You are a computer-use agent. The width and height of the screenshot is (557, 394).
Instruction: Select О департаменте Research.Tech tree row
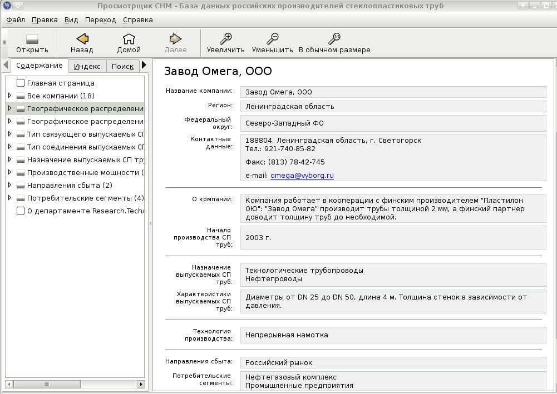coord(85,211)
